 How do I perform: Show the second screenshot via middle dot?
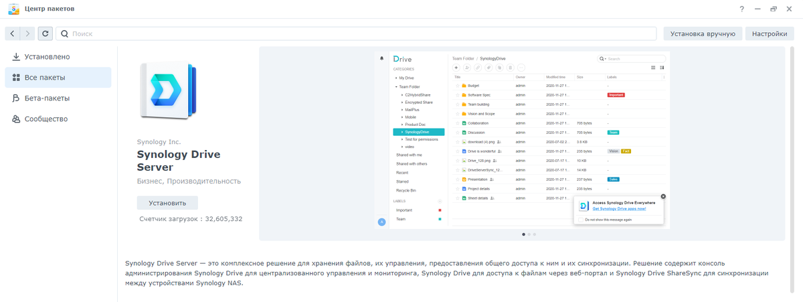[529, 234]
